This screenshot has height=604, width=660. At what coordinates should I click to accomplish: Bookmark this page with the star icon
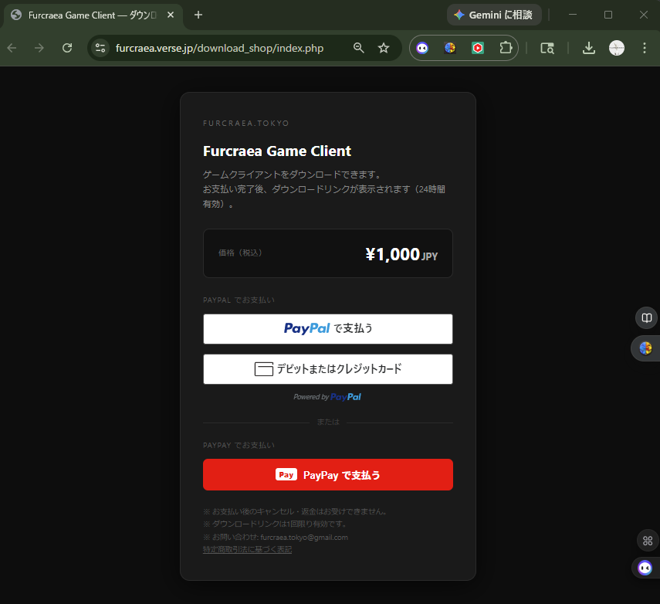tap(384, 48)
